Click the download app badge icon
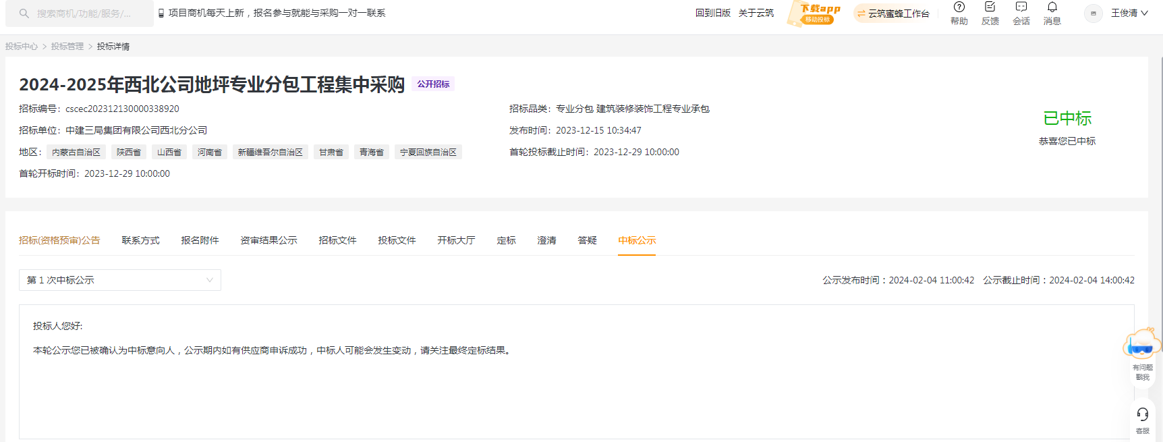This screenshot has height=442, width=1163. pos(814,13)
